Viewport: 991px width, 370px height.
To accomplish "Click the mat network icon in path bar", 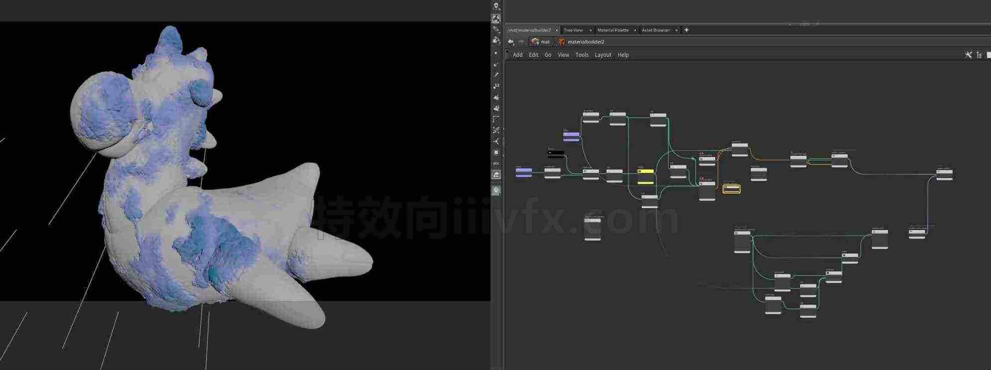I will pyautogui.click(x=535, y=42).
